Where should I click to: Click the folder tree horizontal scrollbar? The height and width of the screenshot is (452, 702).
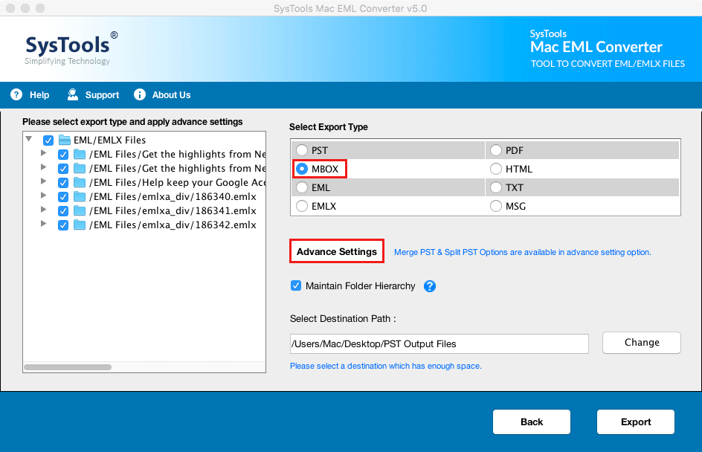[68, 367]
